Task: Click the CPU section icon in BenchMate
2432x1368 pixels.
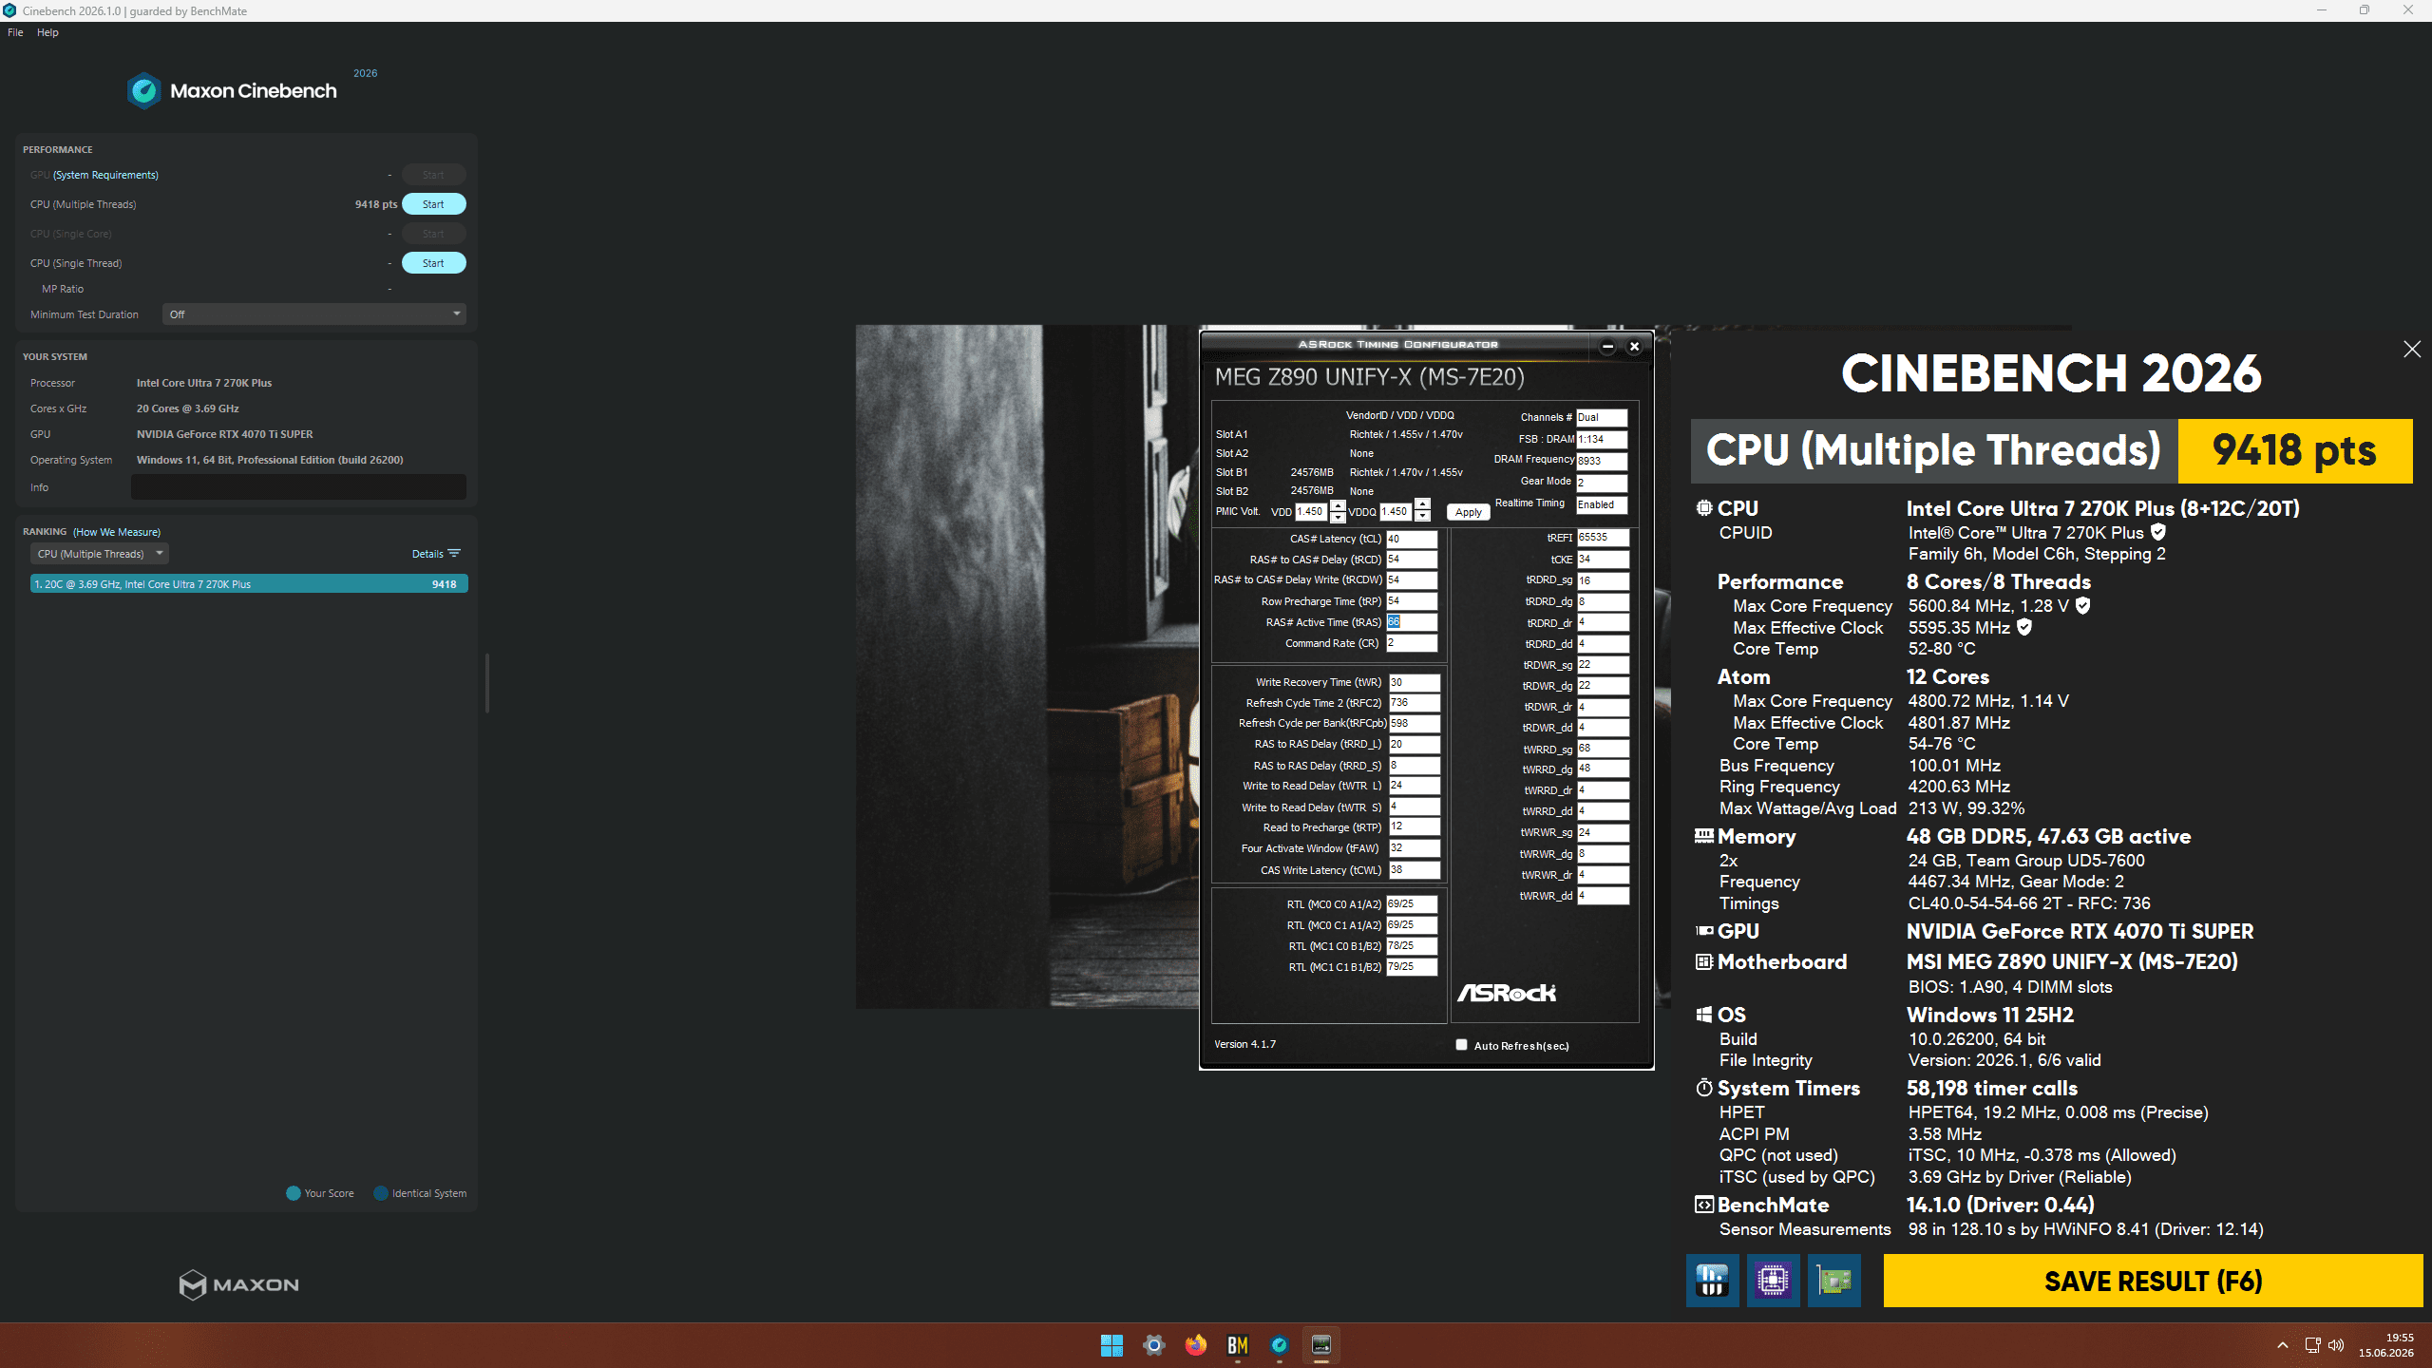Action: (x=1704, y=508)
